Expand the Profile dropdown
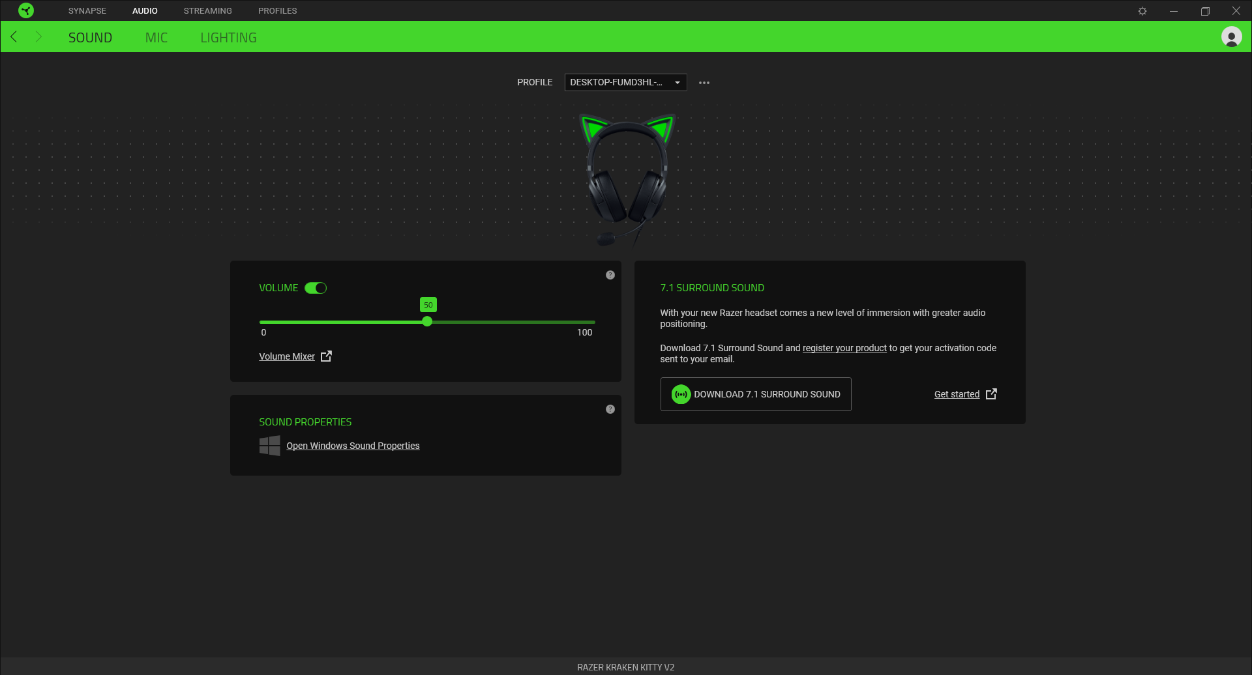Screen dimensions: 1252x675 tap(625, 83)
